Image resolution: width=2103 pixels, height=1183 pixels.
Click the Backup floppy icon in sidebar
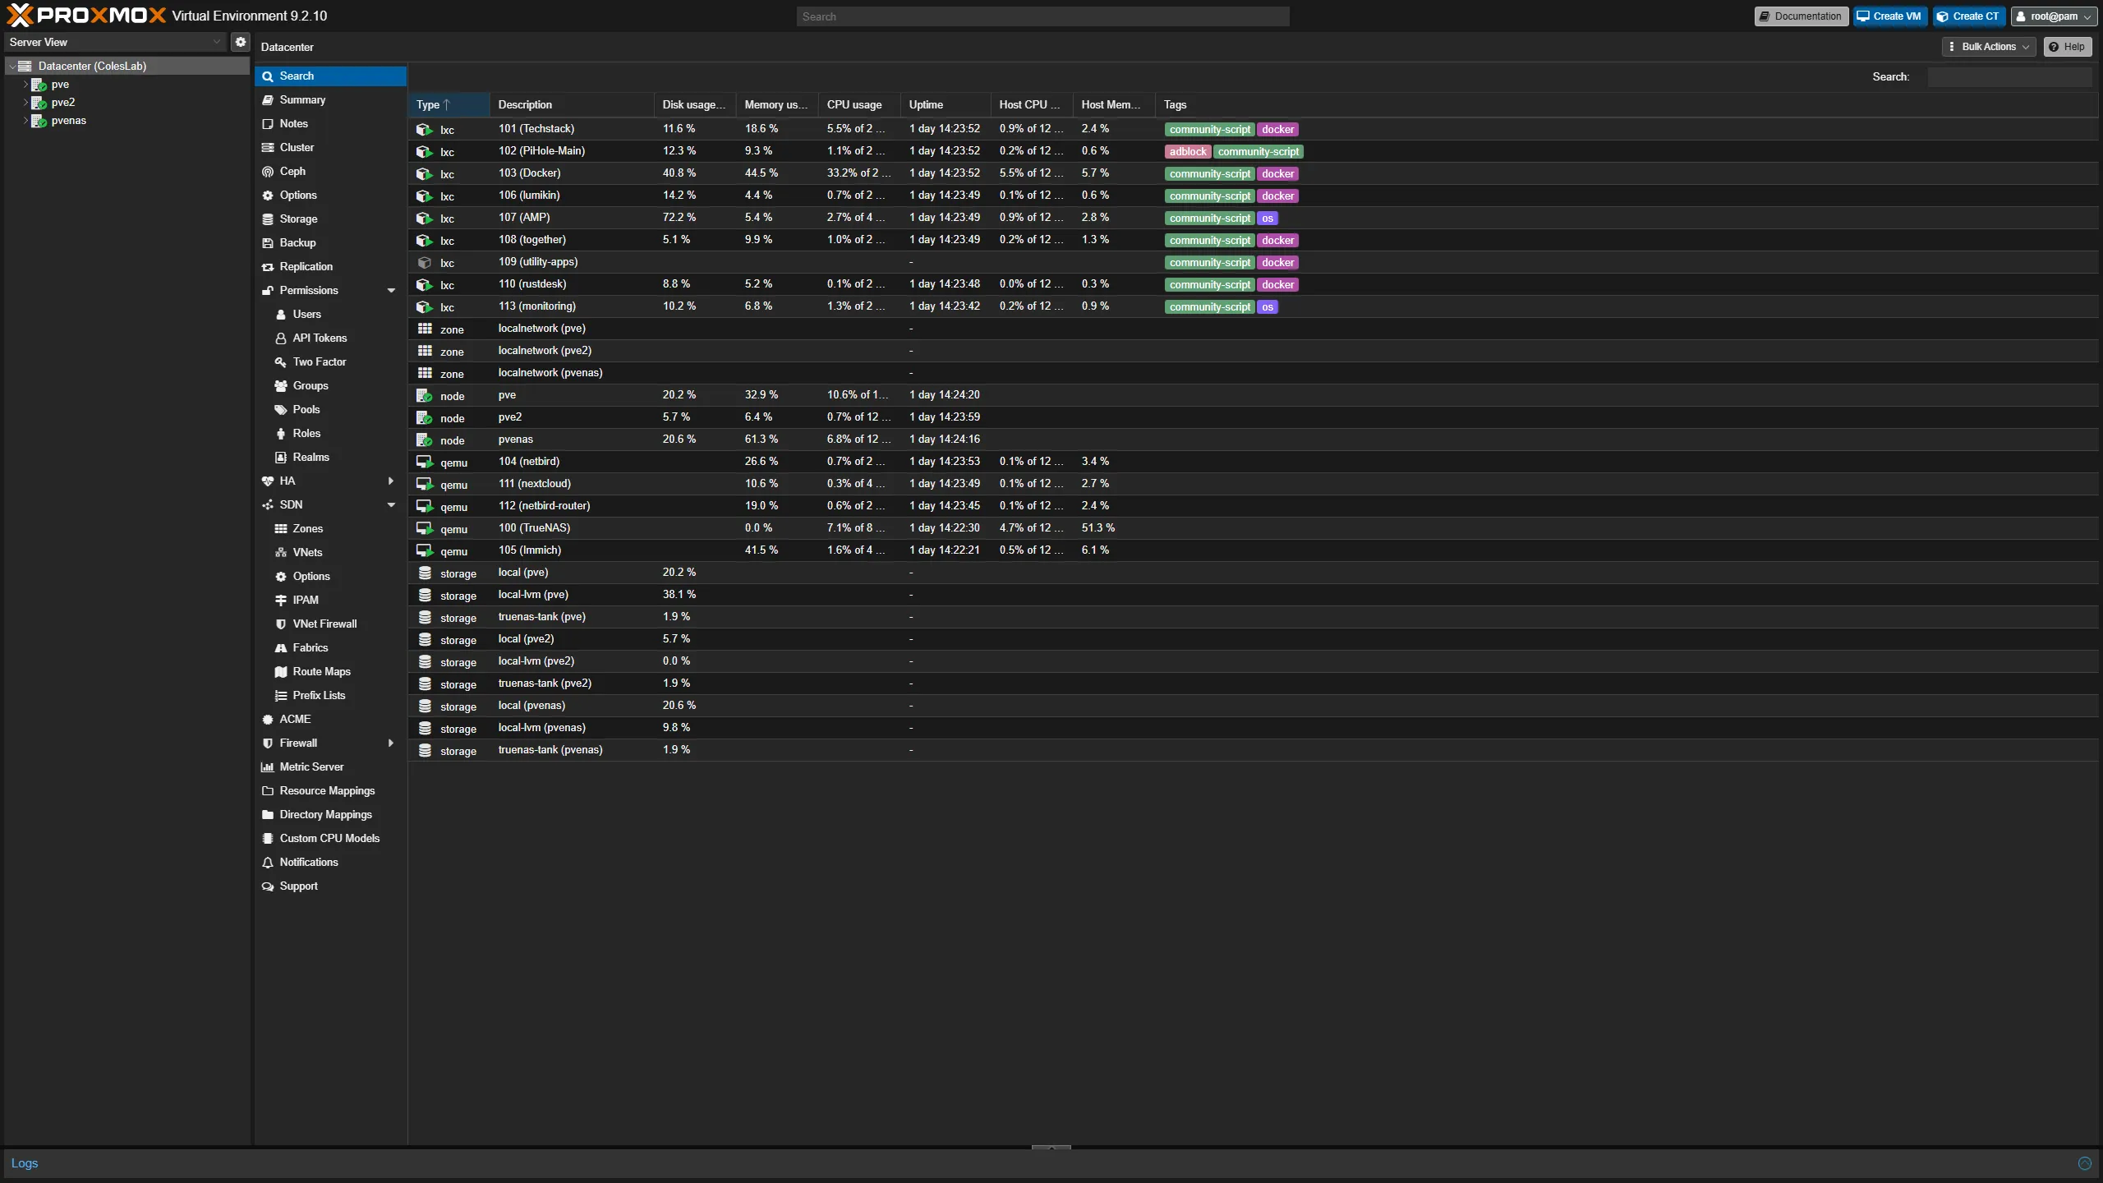pyautogui.click(x=268, y=243)
